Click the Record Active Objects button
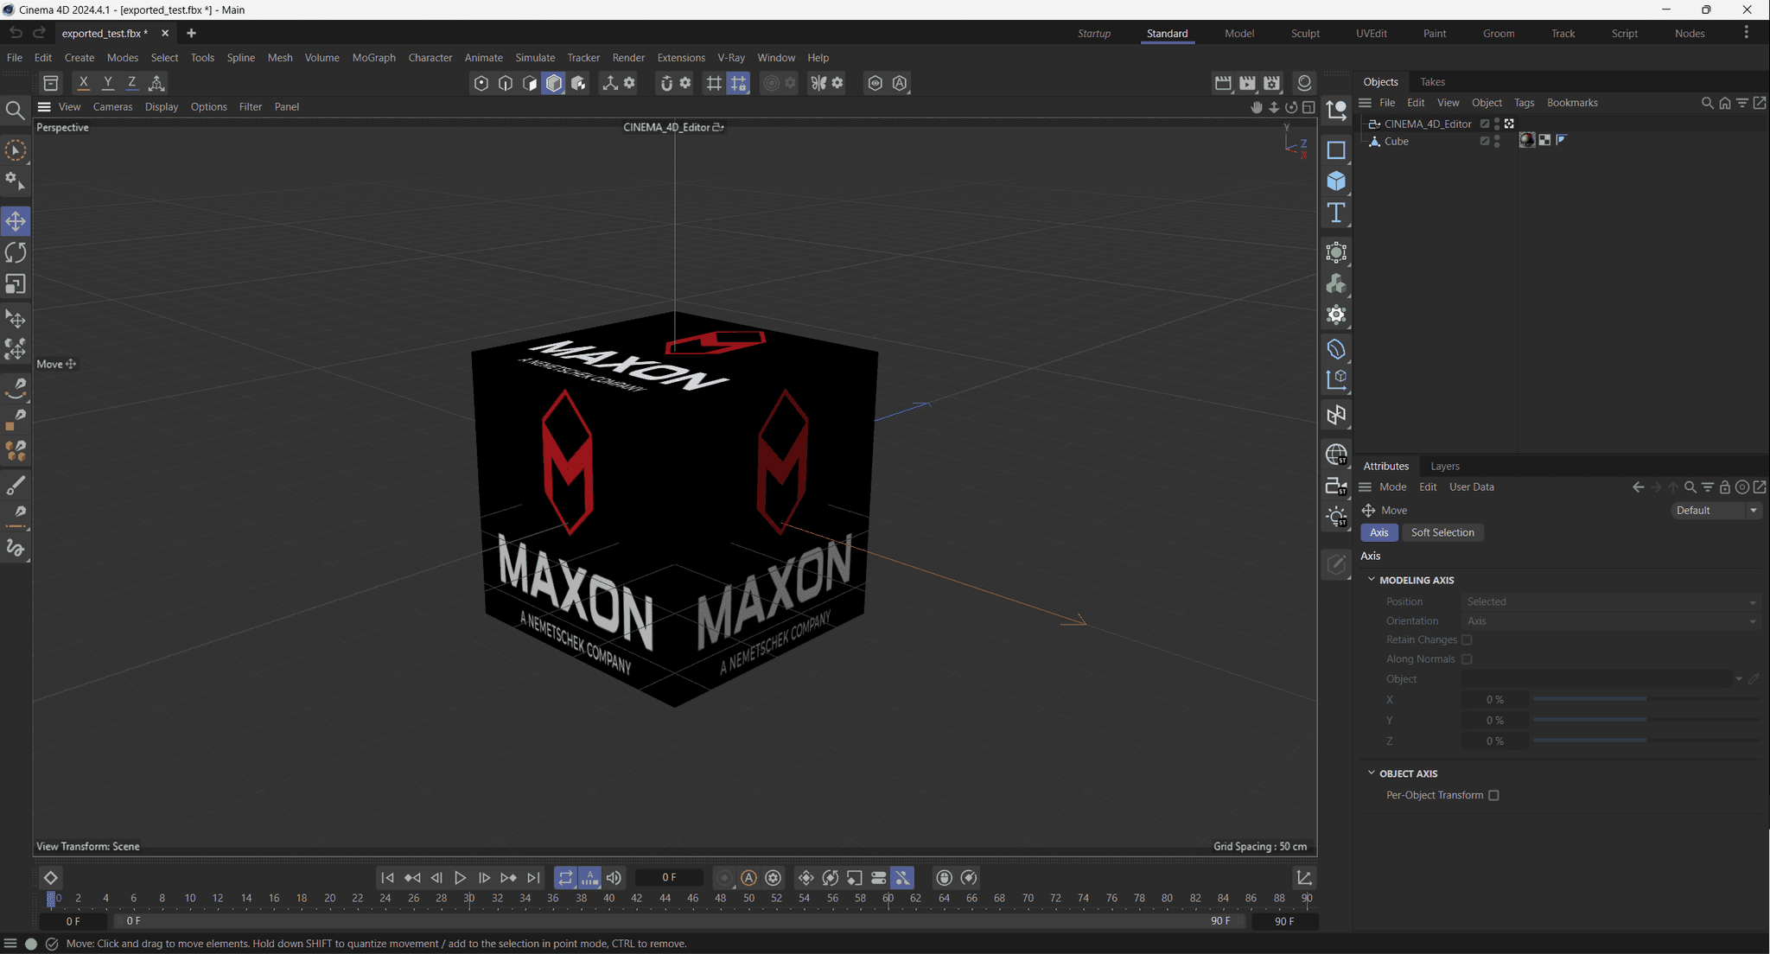 (x=724, y=878)
